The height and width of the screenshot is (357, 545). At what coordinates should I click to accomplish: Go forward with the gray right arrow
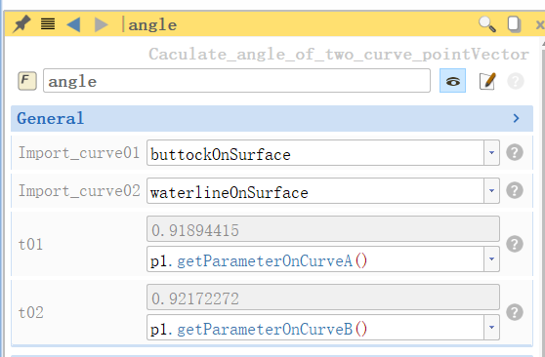click(102, 24)
